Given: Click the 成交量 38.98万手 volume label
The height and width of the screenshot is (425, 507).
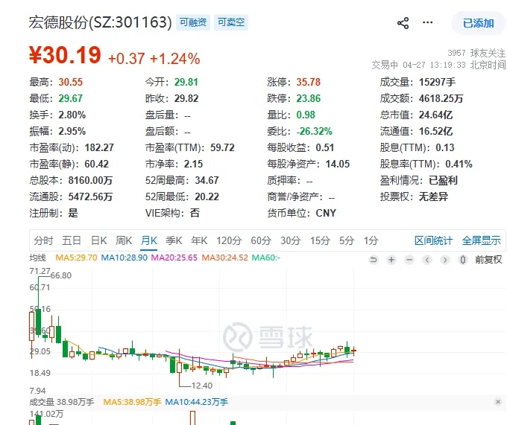Looking at the screenshot, I should click(x=62, y=402).
